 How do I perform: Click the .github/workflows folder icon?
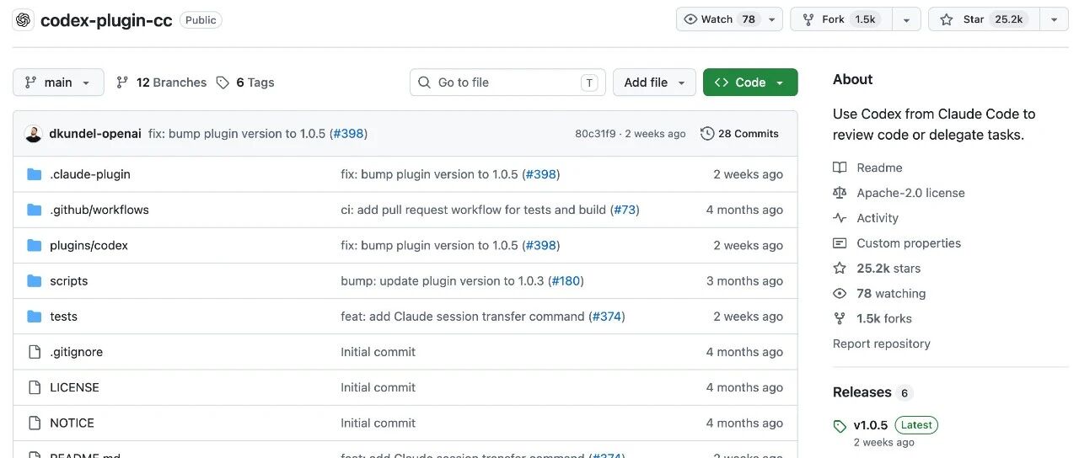click(35, 210)
